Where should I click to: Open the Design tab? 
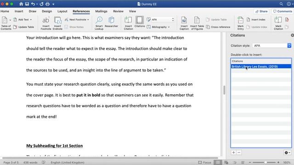(x=47, y=11)
